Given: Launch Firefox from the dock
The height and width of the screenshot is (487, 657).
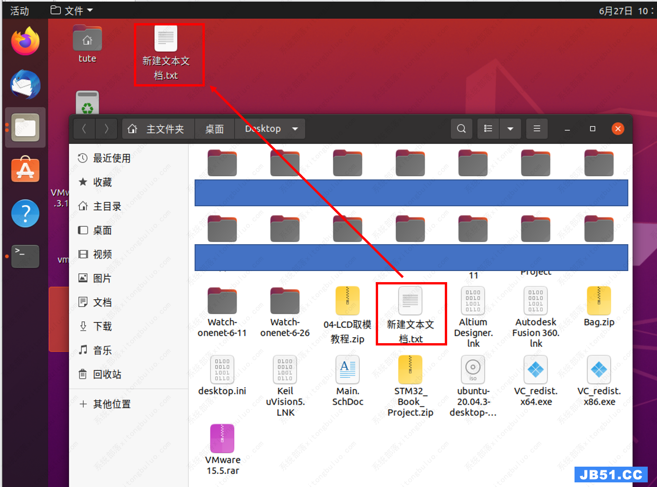Looking at the screenshot, I should 25,42.
